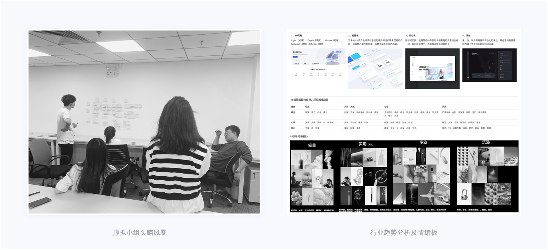Open the 轻量化 UI components example image
The image size is (548, 250).
click(x=375, y=69)
